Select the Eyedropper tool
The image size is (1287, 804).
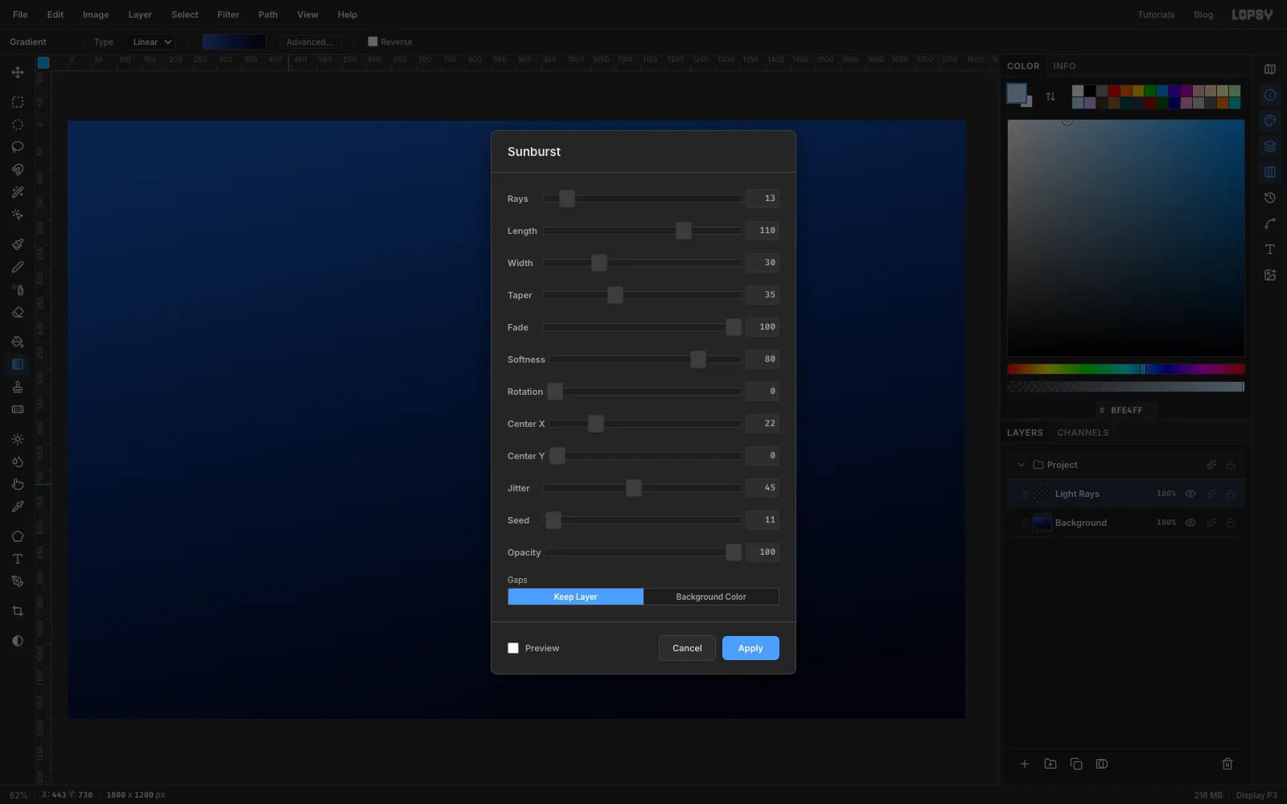pos(18,507)
